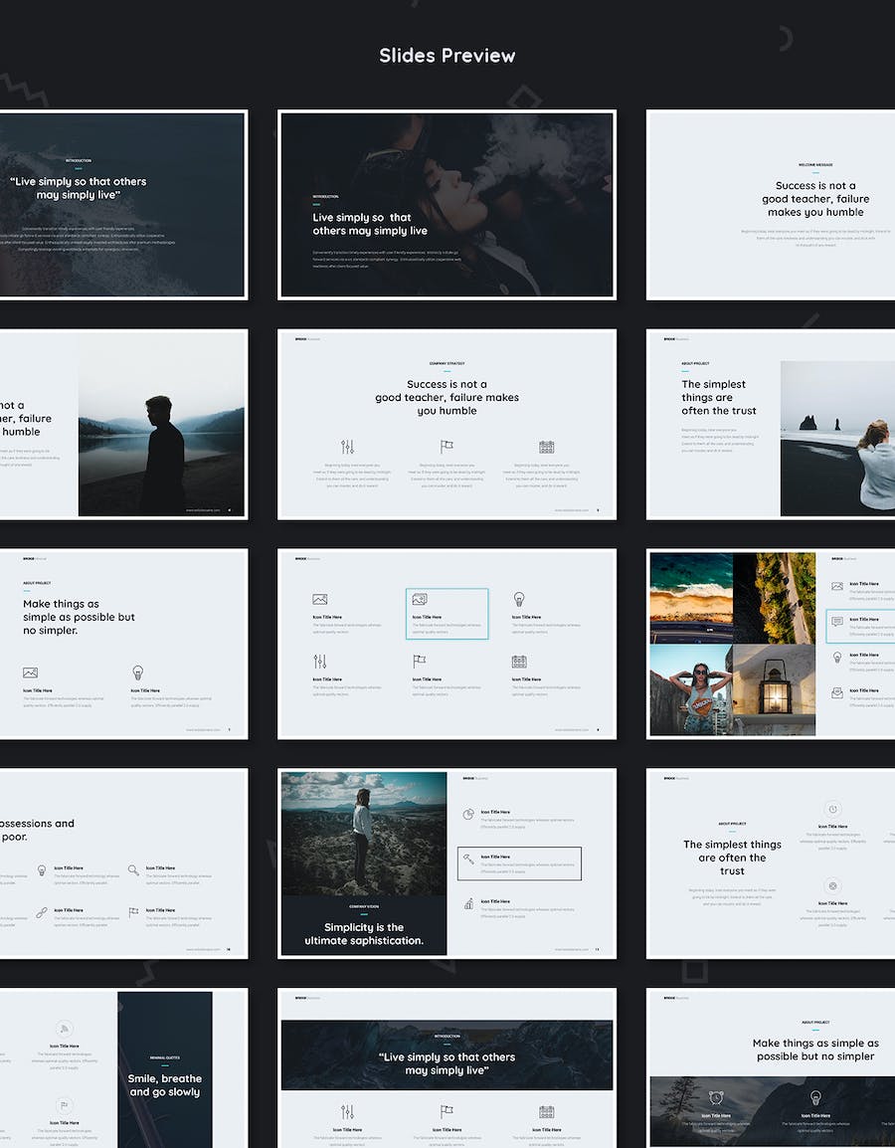Click the Slides Preview heading

point(447,56)
